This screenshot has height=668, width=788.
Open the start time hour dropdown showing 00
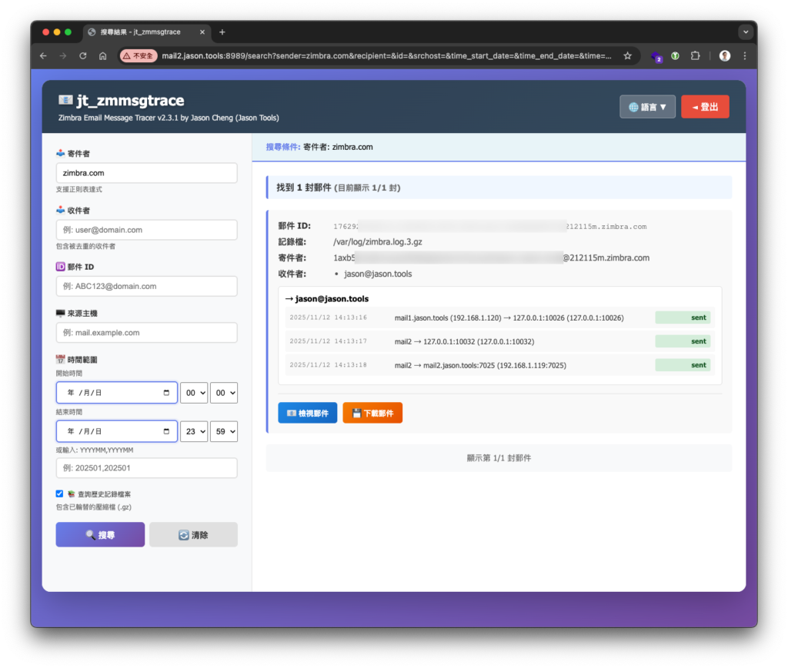click(x=194, y=393)
